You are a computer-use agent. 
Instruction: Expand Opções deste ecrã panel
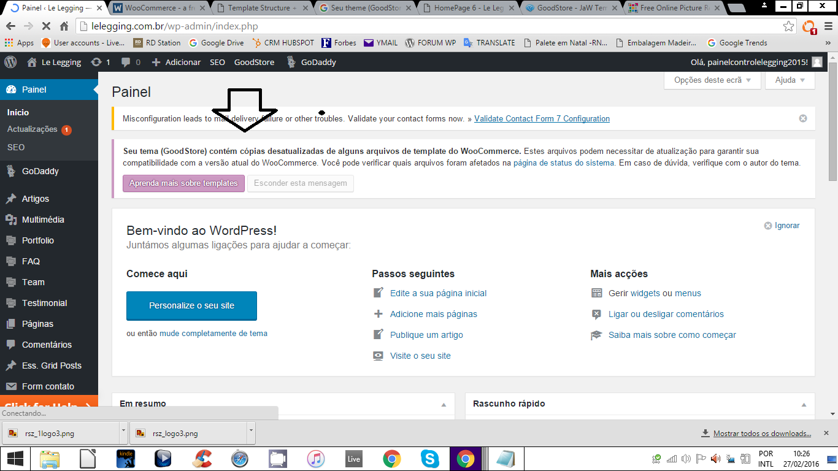pyautogui.click(x=712, y=80)
